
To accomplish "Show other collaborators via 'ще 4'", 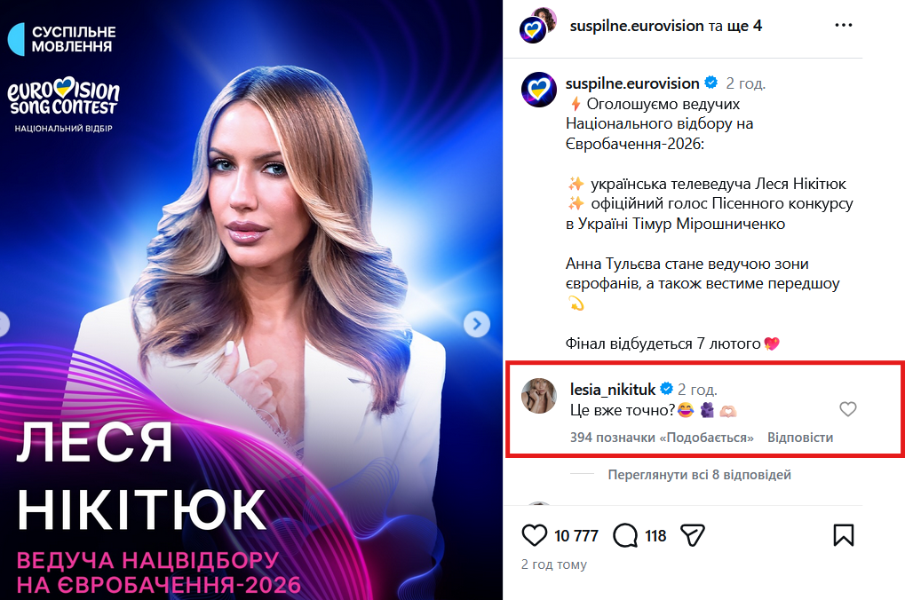I will [744, 26].
